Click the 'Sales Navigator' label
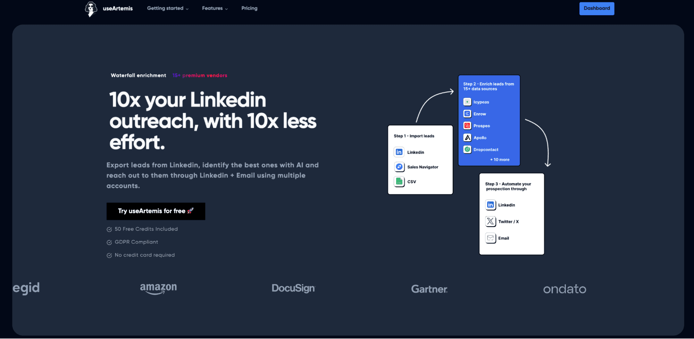Image resolution: width=694 pixels, height=339 pixels. point(423,167)
